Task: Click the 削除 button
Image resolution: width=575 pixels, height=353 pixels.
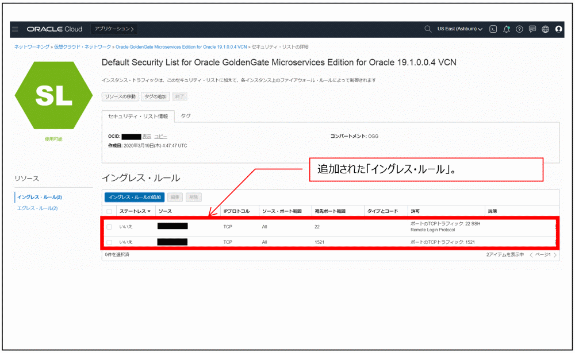Action: tap(194, 197)
